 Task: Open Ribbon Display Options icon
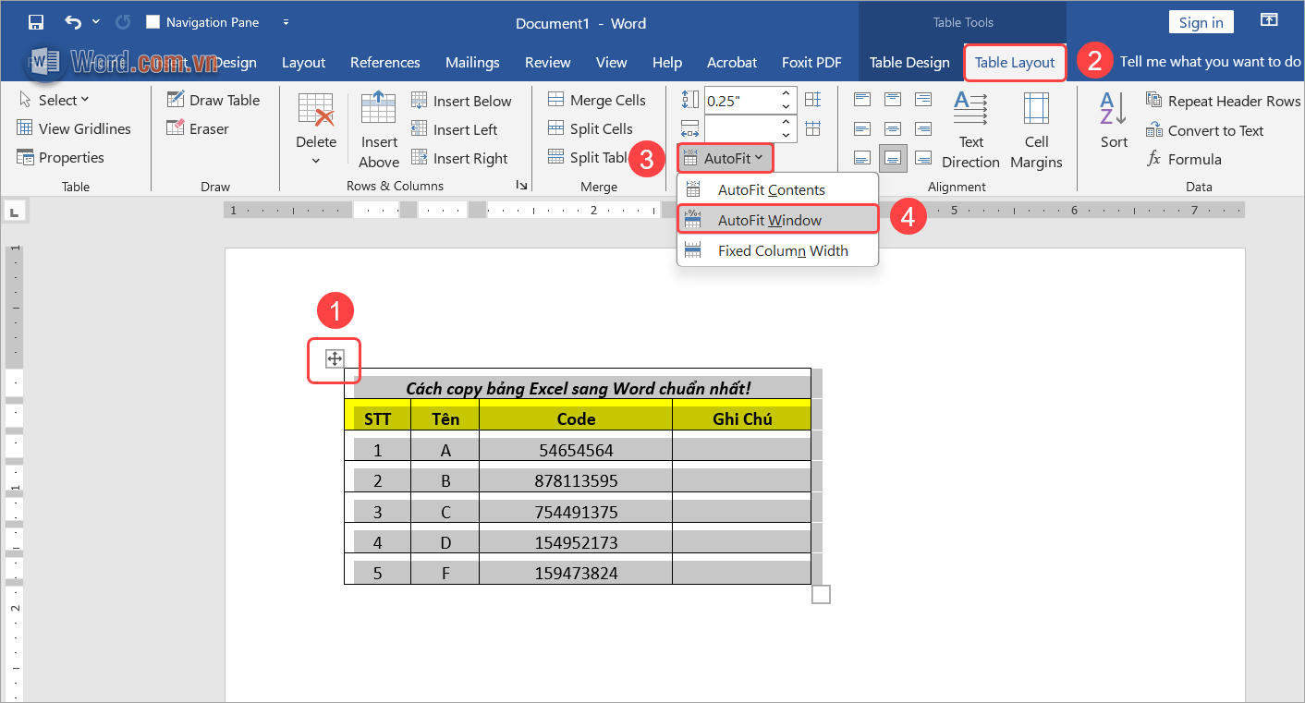tap(1269, 20)
